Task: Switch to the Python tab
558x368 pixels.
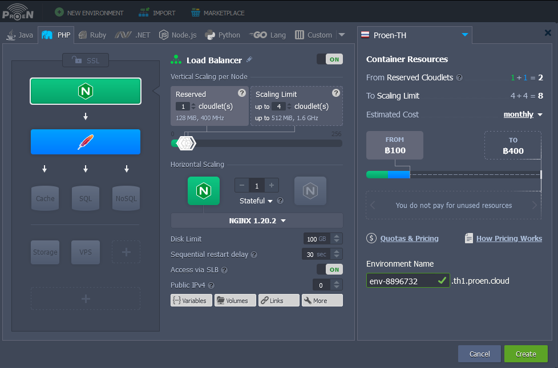Action: pos(223,35)
